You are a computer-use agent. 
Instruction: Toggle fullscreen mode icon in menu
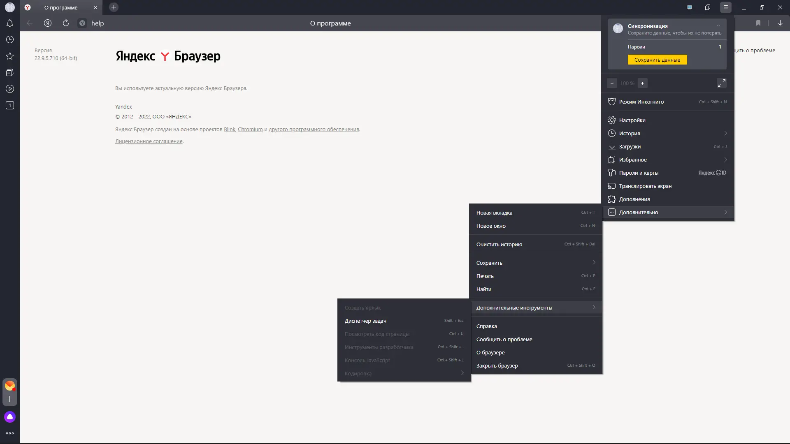click(721, 83)
